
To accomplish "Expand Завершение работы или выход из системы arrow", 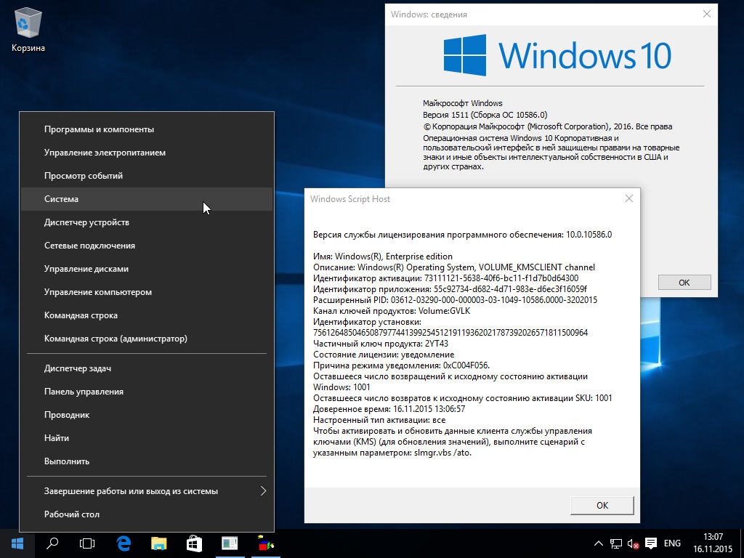I will [x=263, y=491].
